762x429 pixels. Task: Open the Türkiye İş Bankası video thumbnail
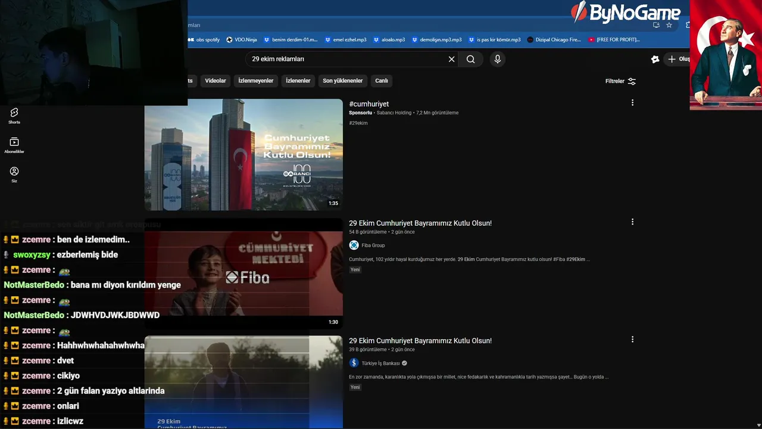[243, 382]
